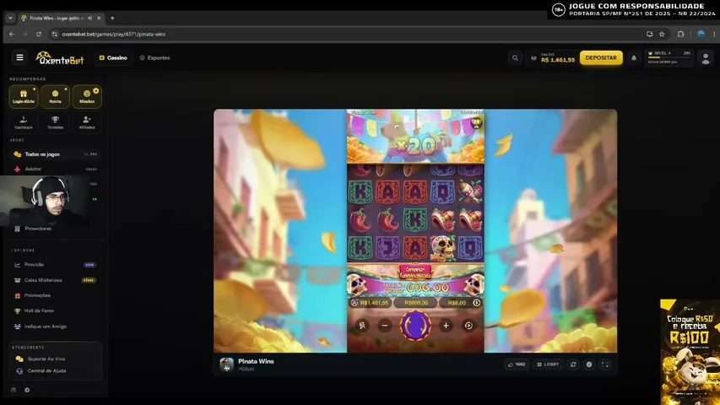Show game info
720x405 pixels.
pyautogui.click(x=588, y=364)
